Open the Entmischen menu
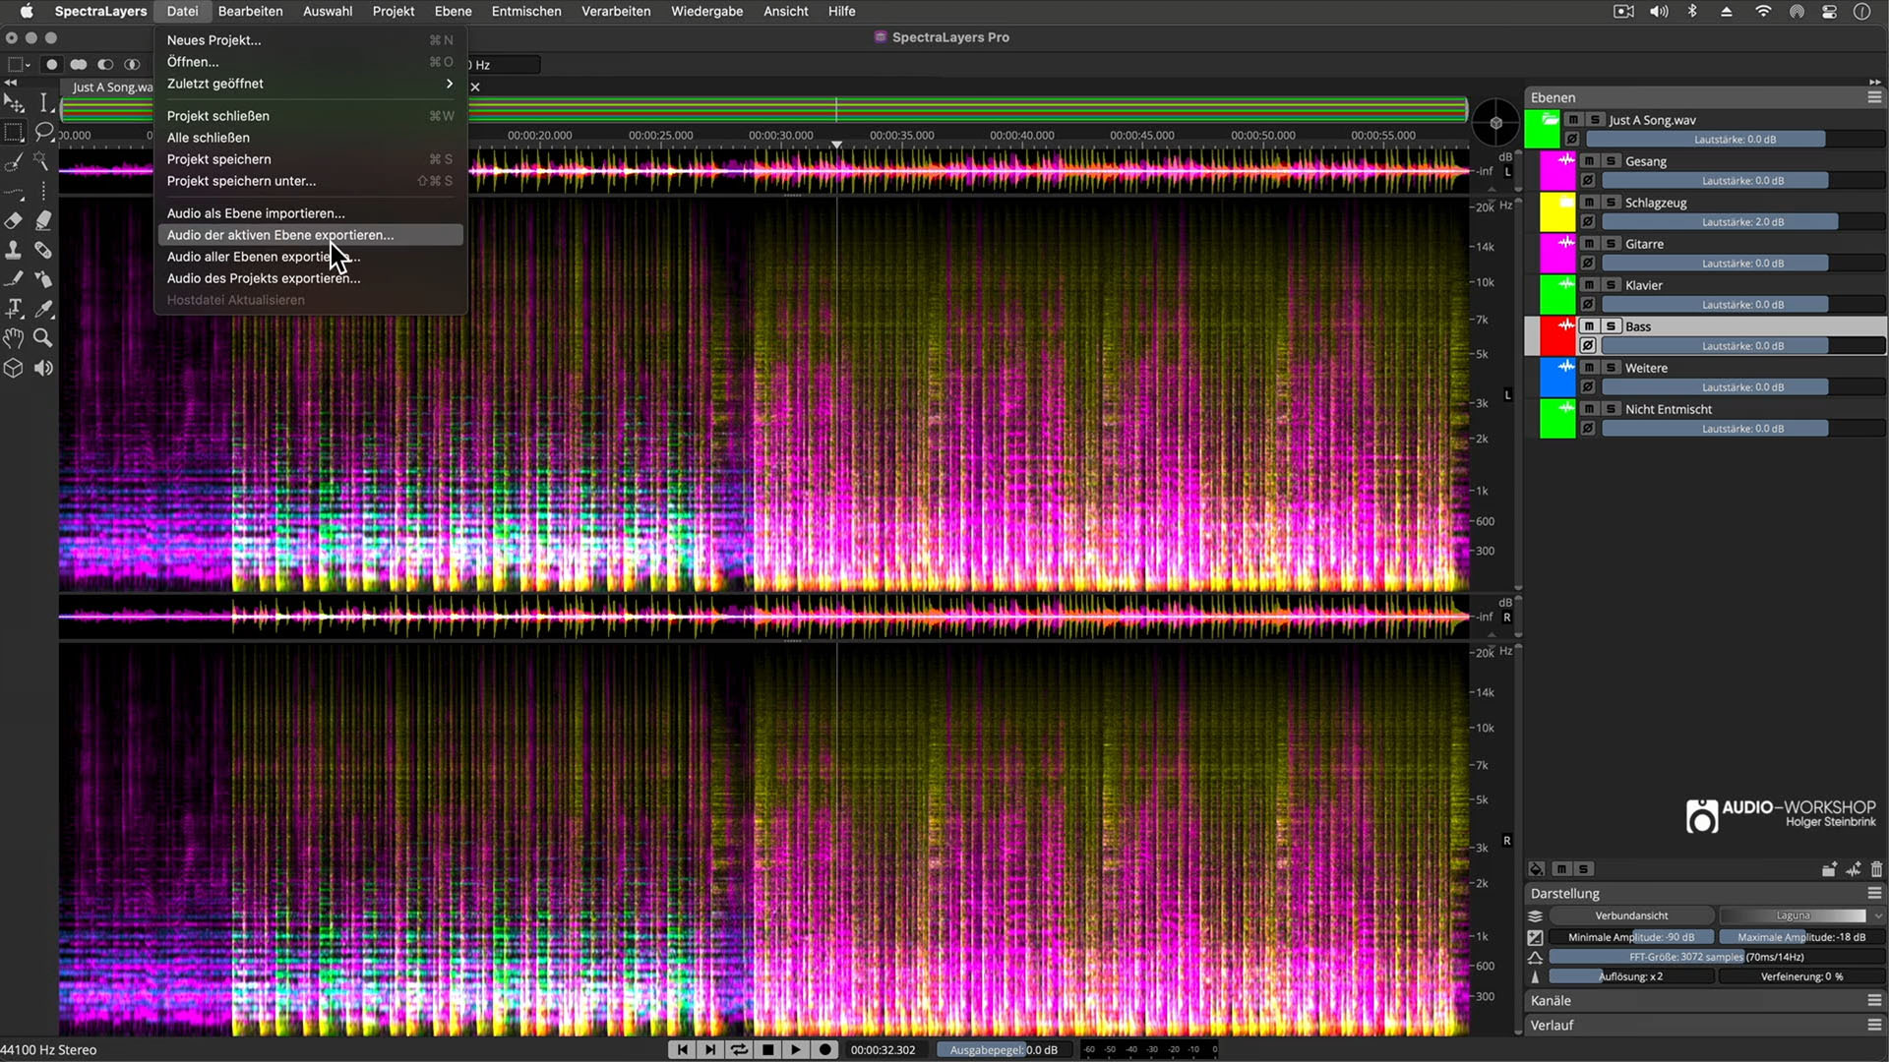 [x=526, y=12]
